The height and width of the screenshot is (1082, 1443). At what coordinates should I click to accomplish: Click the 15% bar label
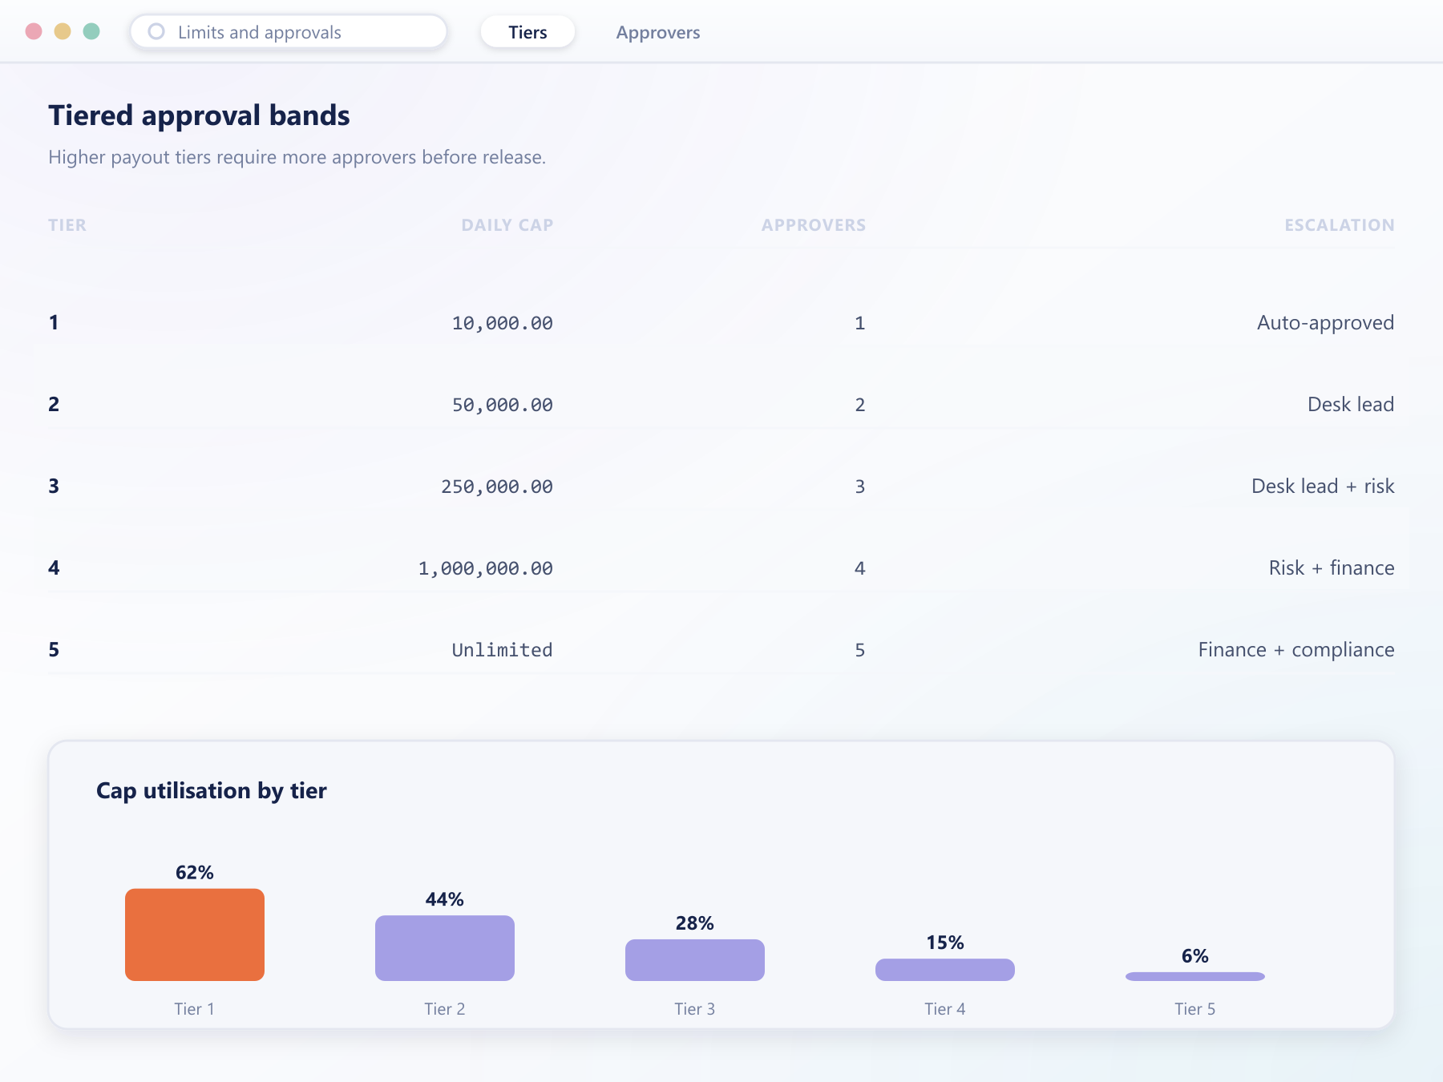945,943
